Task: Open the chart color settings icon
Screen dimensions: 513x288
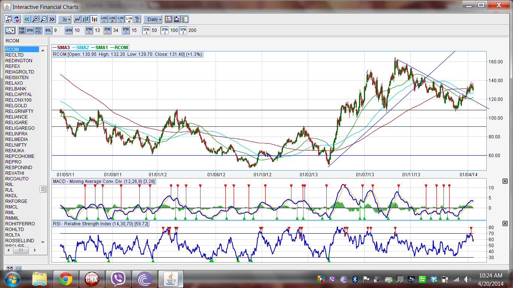Action: [177, 19]
